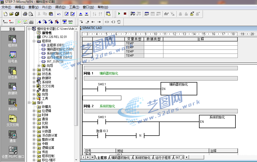
Task: Expand the 状态表 tree node
Action: (x=34, y=74)
